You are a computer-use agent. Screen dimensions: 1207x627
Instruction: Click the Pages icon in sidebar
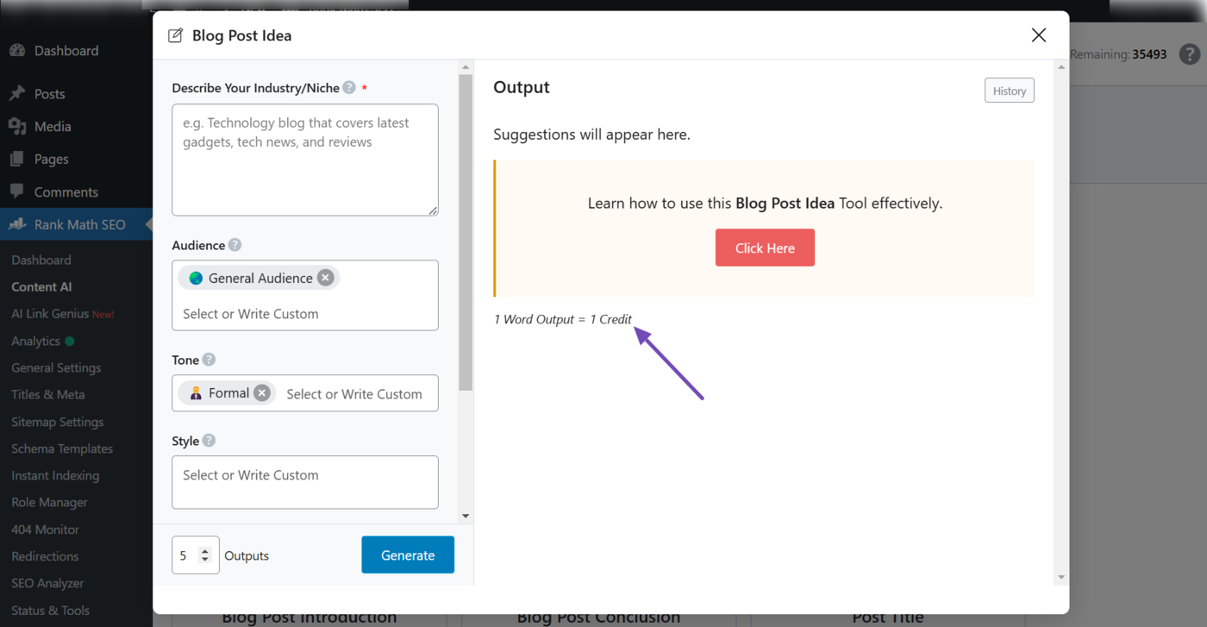coord(17,159)
